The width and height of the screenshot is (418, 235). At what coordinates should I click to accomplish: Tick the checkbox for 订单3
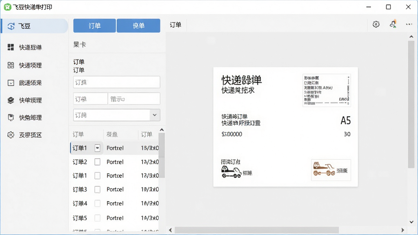(97, 189)
